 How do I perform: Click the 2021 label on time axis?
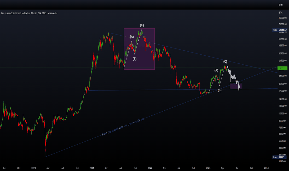(92, 168)
